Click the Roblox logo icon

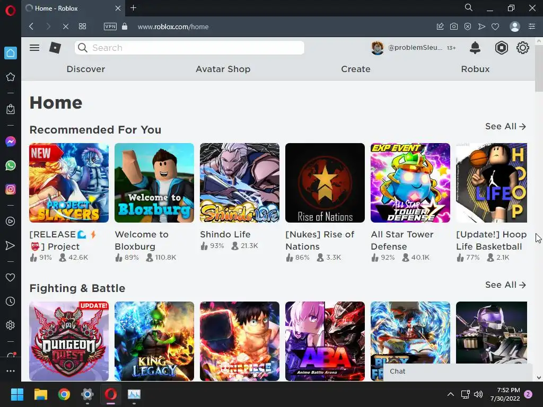55,48
